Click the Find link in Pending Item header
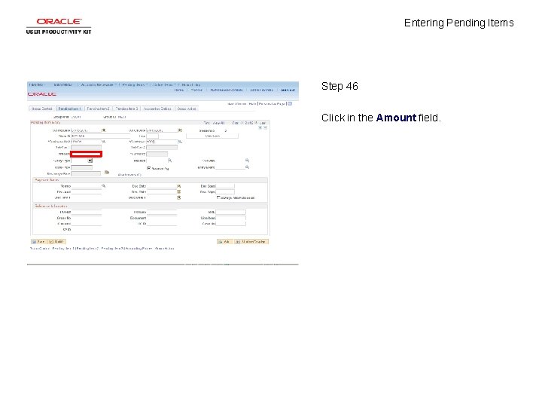Viewport: 542px width, 407px height. tap(206, 123)
